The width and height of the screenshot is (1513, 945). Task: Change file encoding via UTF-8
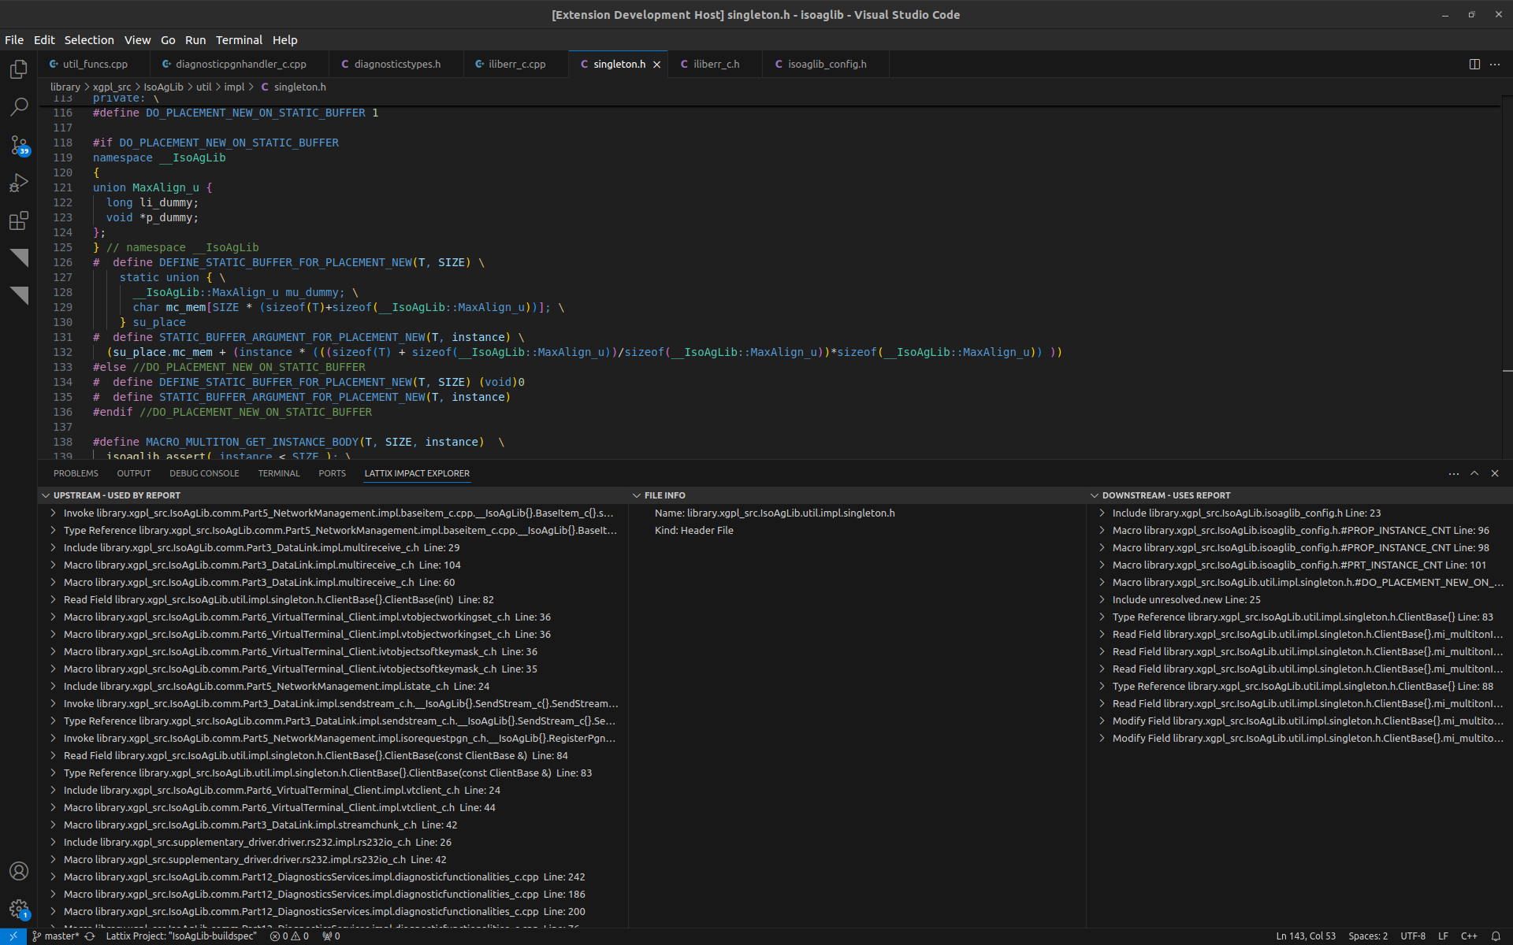1413,936
